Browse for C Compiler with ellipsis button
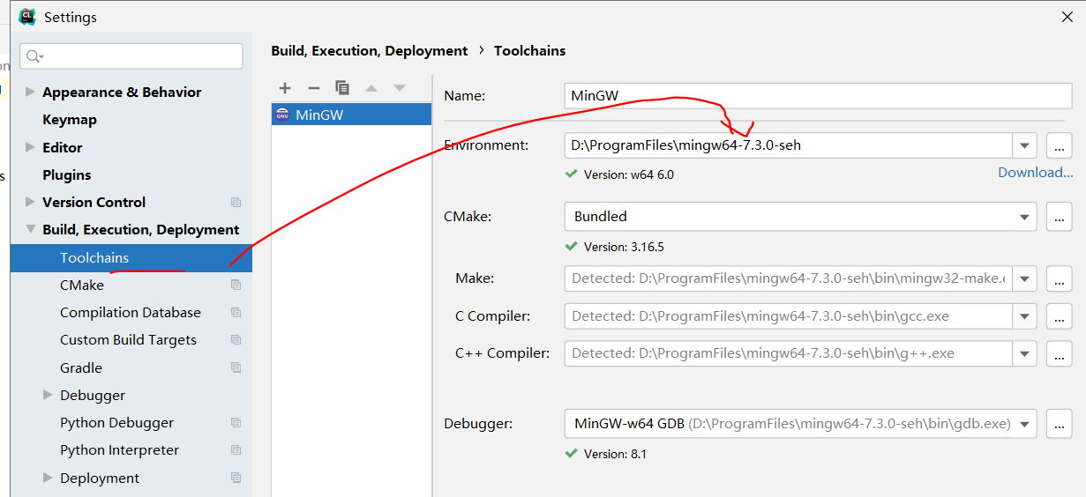 pyautogui.click(x=1059, y=315)
